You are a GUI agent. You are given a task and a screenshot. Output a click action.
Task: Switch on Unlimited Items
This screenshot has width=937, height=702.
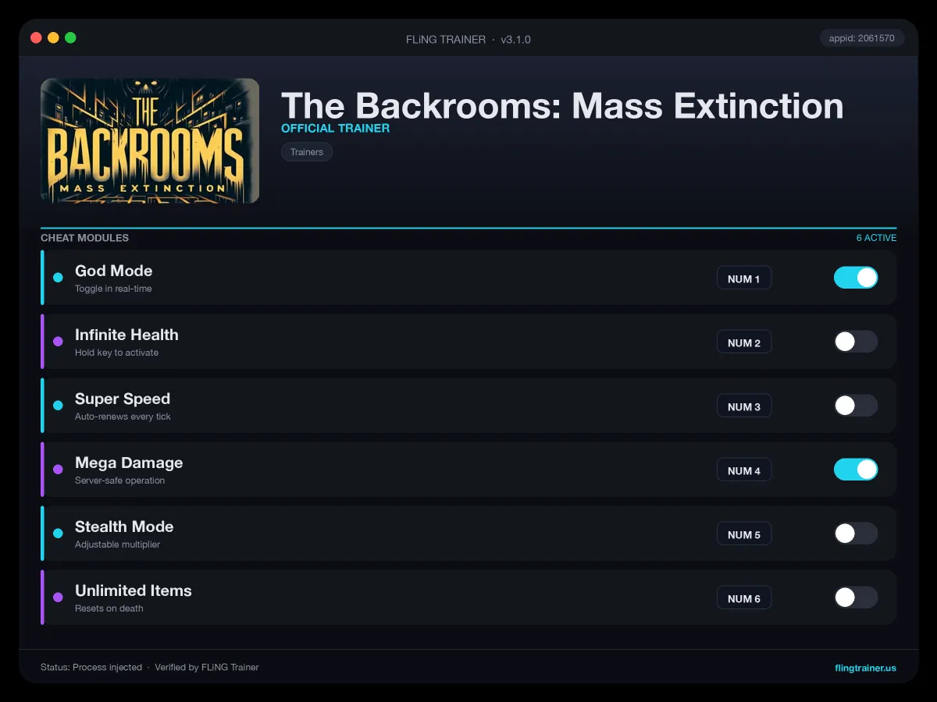tap(856, 597)
